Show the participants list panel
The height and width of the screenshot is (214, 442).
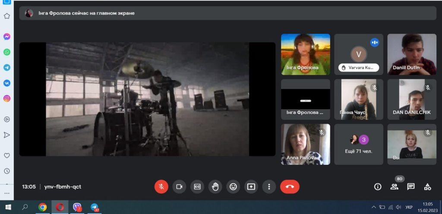(394, 186)
